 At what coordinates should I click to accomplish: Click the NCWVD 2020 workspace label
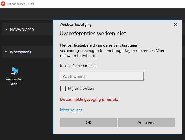pos(22,30)
